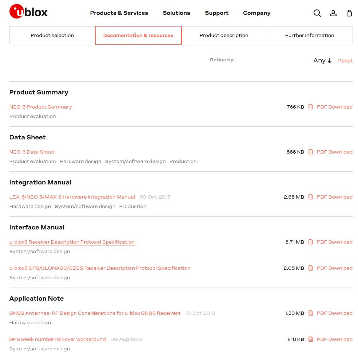The width and height of the screenshot is (358, 358).
Task: Open LEA-6/NEO-6/MAX-6 Hardware Integration Manual
Action: click(x=72, y=197)
